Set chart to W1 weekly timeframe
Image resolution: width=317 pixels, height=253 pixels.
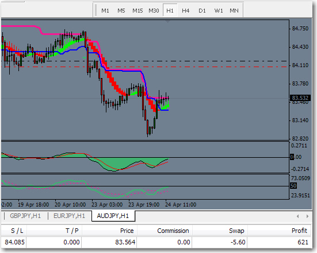tap(219, 11)
